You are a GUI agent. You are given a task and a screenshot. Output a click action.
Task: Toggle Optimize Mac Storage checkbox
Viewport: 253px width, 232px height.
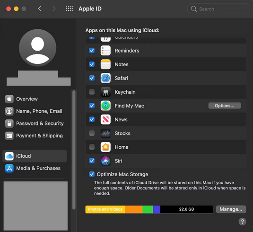(x=92, y=174)
